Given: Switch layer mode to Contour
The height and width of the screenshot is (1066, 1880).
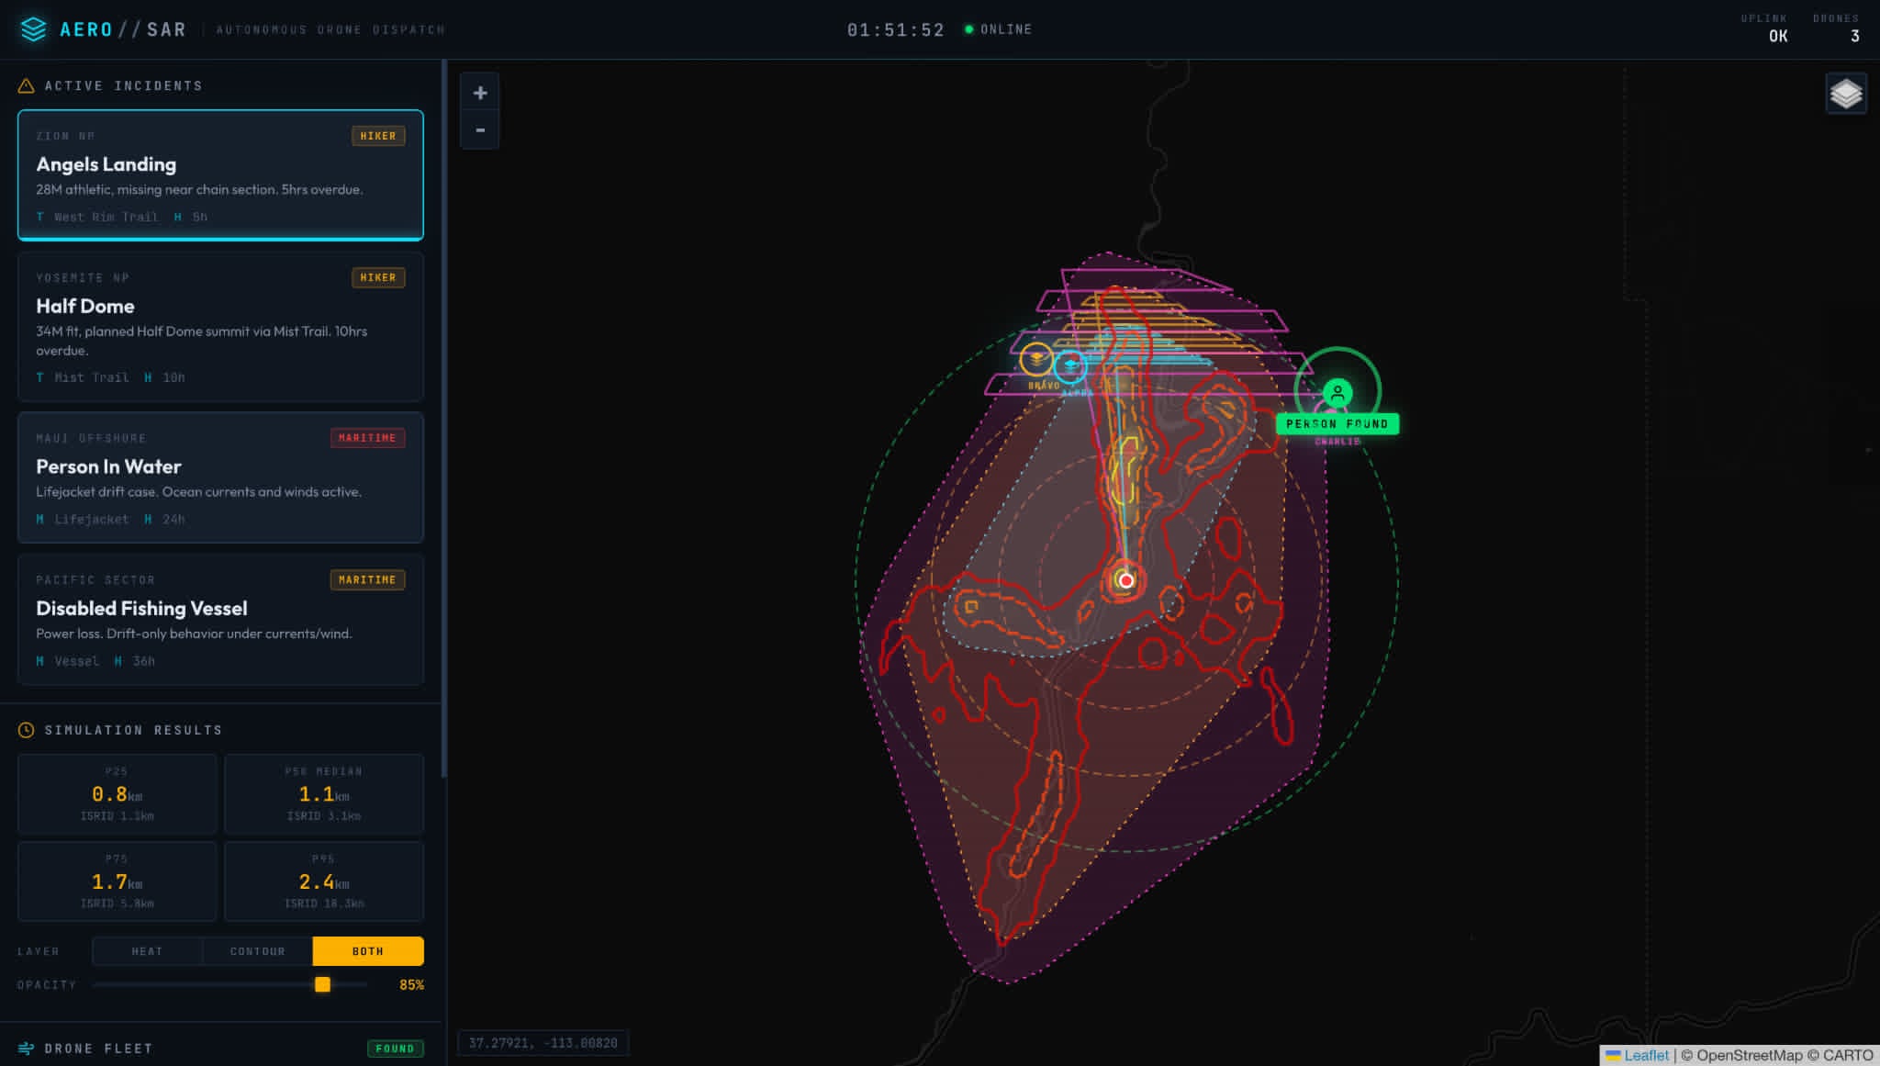Looking at the screenshot, I should coord(257,951).
